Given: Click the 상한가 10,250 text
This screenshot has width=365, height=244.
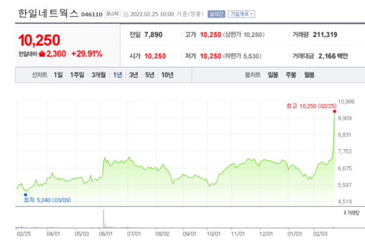Looking at the screenshot, I should coord(244,35).
